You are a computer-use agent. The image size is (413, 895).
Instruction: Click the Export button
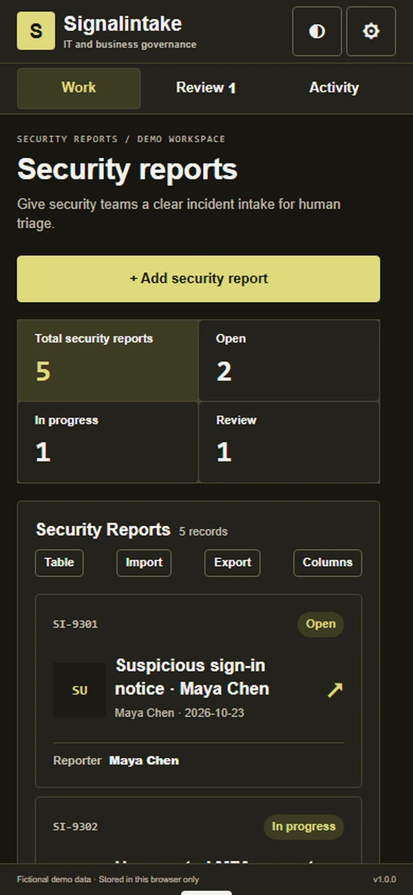[x=233, y=563]
